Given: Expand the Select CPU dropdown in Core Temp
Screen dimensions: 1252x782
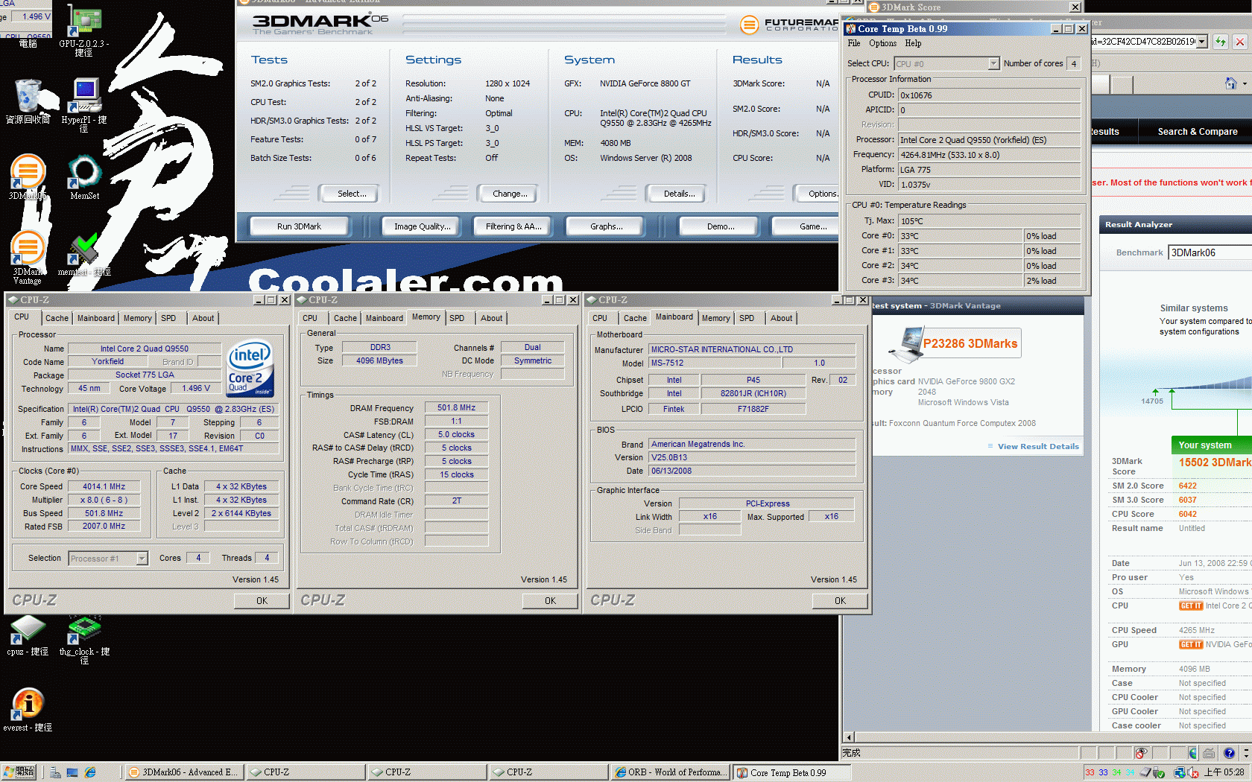Looking at the screenshot, I should click(x=993, y=64).
